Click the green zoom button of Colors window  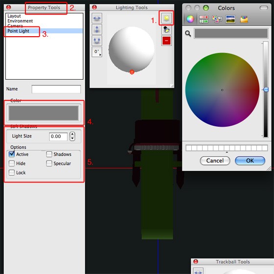coord(206,8)
